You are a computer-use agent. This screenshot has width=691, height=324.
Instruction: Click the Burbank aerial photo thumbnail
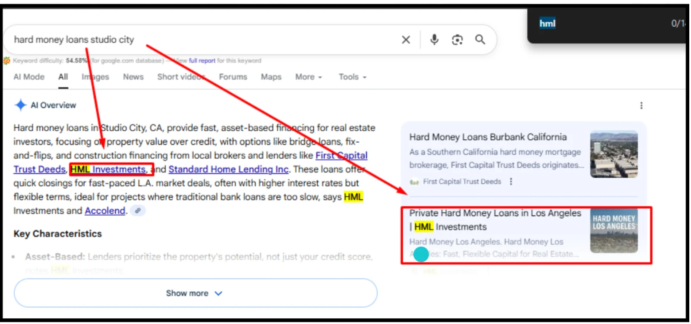tap(614, 154)
